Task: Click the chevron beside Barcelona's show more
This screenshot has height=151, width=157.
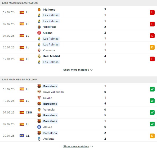Action: point(92,147)
